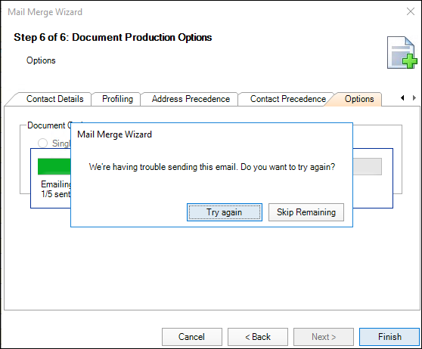
Task: Click Try again to resend email
Action: click(225, 212)
